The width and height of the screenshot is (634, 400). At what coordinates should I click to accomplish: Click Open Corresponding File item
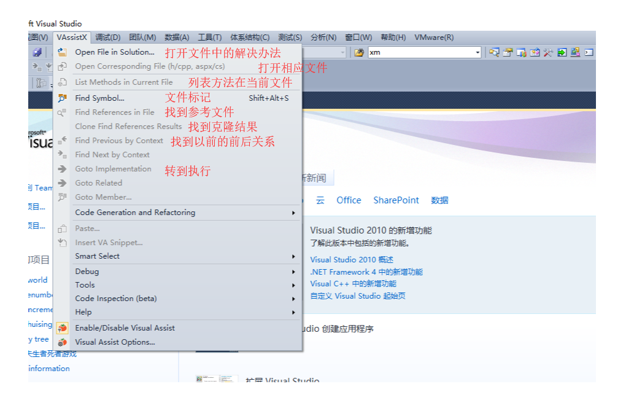178,66
